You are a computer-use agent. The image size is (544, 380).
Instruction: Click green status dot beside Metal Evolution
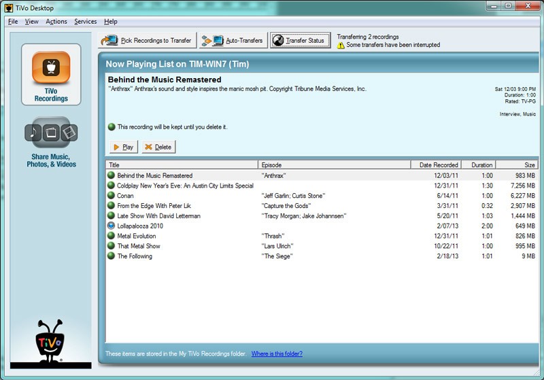(112, 236)
